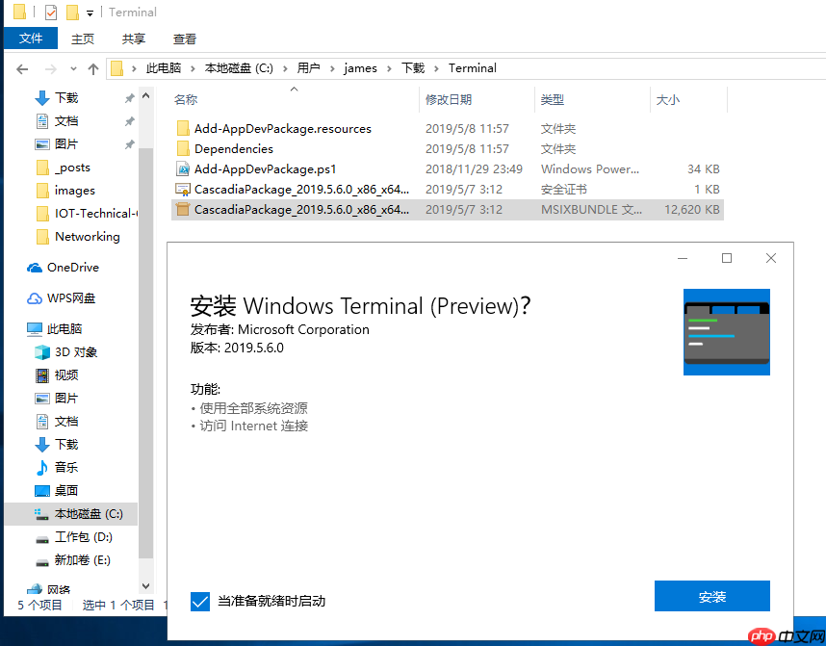Viewport: 826px width, 646px height.
Task: Open the 共享 ribbon tab
Action: point(133,39)
